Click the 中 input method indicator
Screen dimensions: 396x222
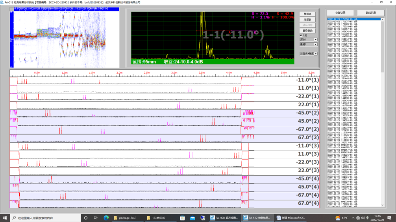pyautogui.click(x=368, y=218)
